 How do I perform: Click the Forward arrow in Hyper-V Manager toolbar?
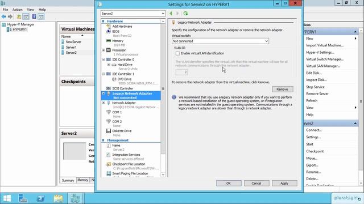pos(10,16)
